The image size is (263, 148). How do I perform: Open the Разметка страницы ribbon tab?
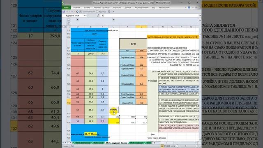(x=102, y=7)
